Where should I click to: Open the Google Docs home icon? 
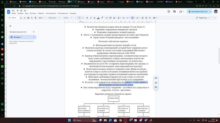9,12
